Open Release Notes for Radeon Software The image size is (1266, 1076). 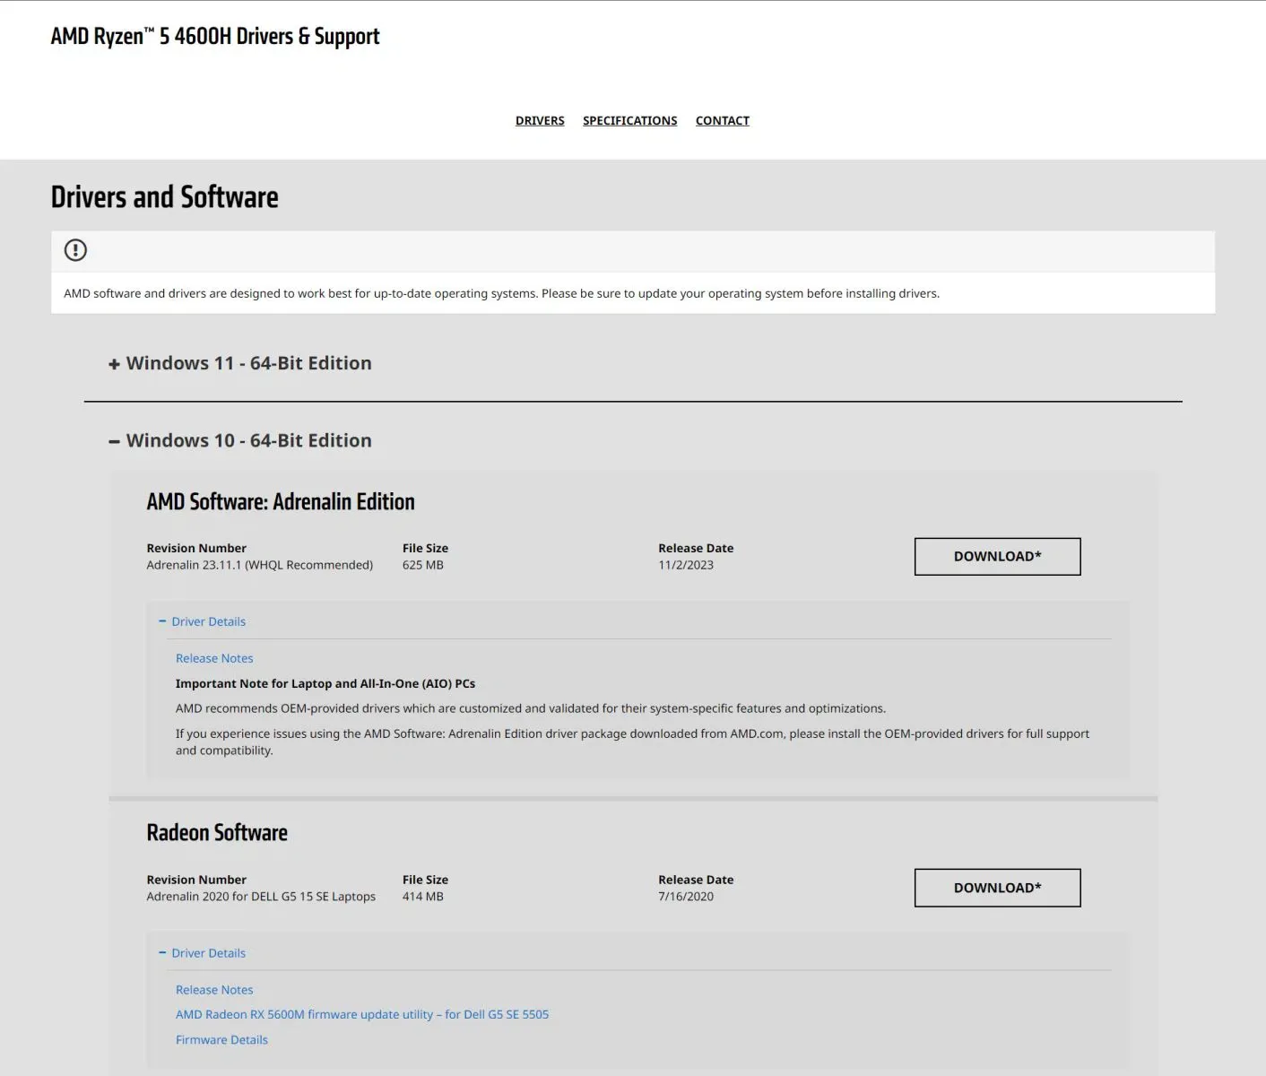coord(214,990)
